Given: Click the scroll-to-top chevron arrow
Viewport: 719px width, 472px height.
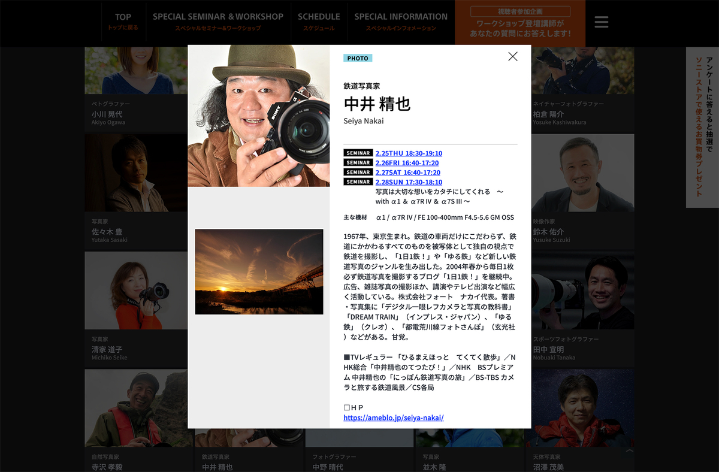Looking at the screenshot, I should [629, 451].
